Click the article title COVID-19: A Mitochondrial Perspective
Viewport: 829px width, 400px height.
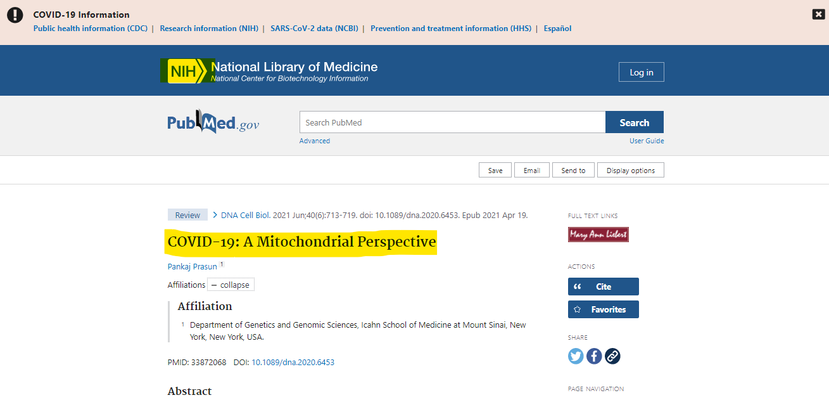(x=302, y=242)
